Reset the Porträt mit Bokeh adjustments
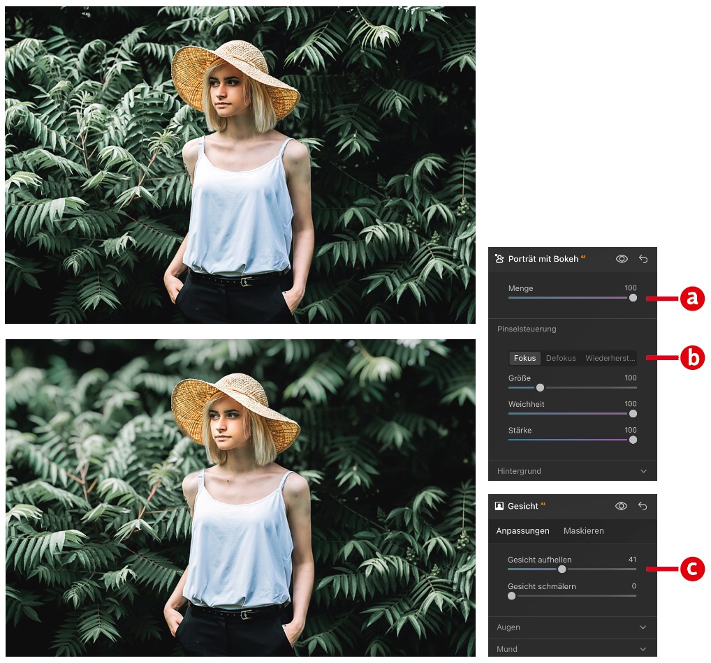The image size is (711, 663). tap(643, 259)
